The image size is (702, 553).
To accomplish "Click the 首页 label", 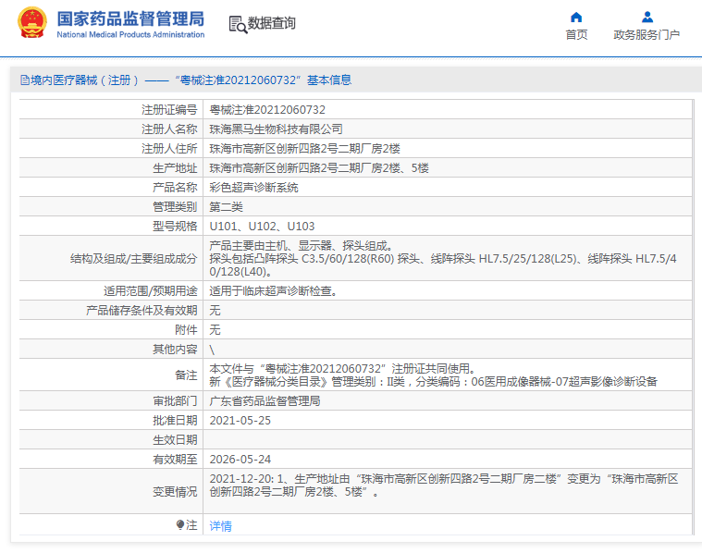I will click(x=576, y=34).
